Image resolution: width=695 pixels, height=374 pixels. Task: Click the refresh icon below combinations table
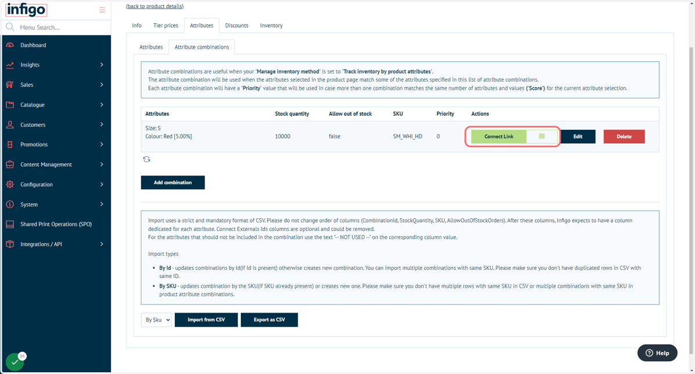(x=147, y=159)
